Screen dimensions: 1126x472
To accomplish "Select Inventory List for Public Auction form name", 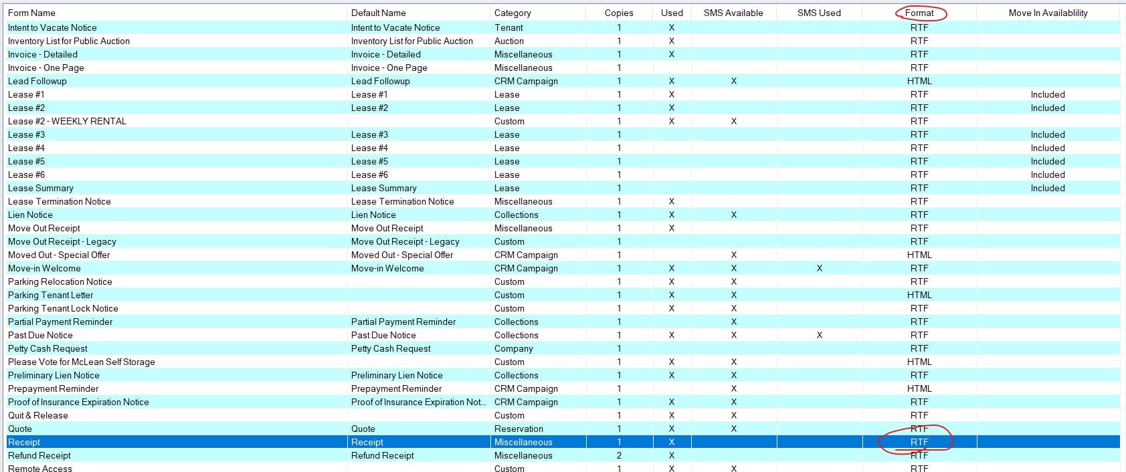I will 69,41.
